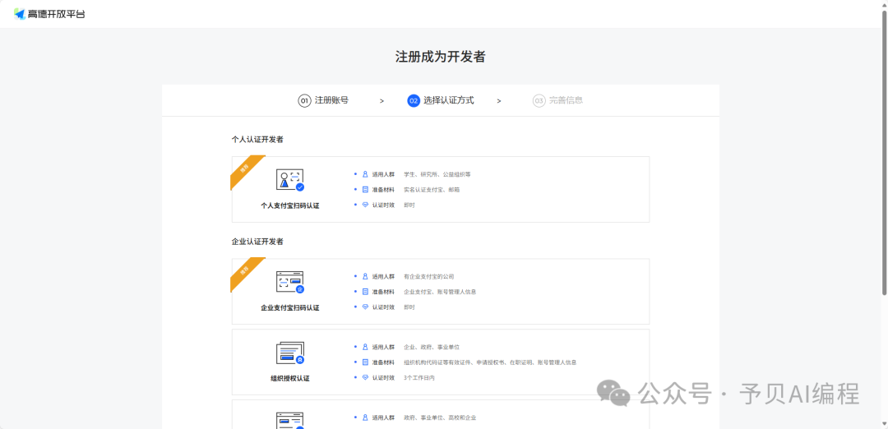
Task: Click 认证时效 icon in 组织授权认证 card
Action: coord(365,377)
